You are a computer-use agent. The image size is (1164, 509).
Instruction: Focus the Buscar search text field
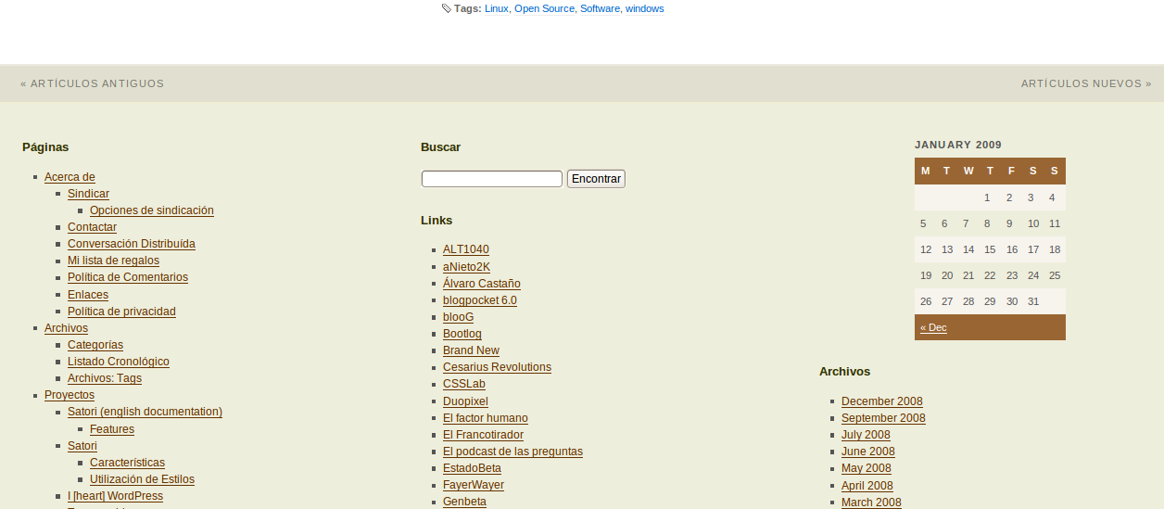click(x=491, y=179)
